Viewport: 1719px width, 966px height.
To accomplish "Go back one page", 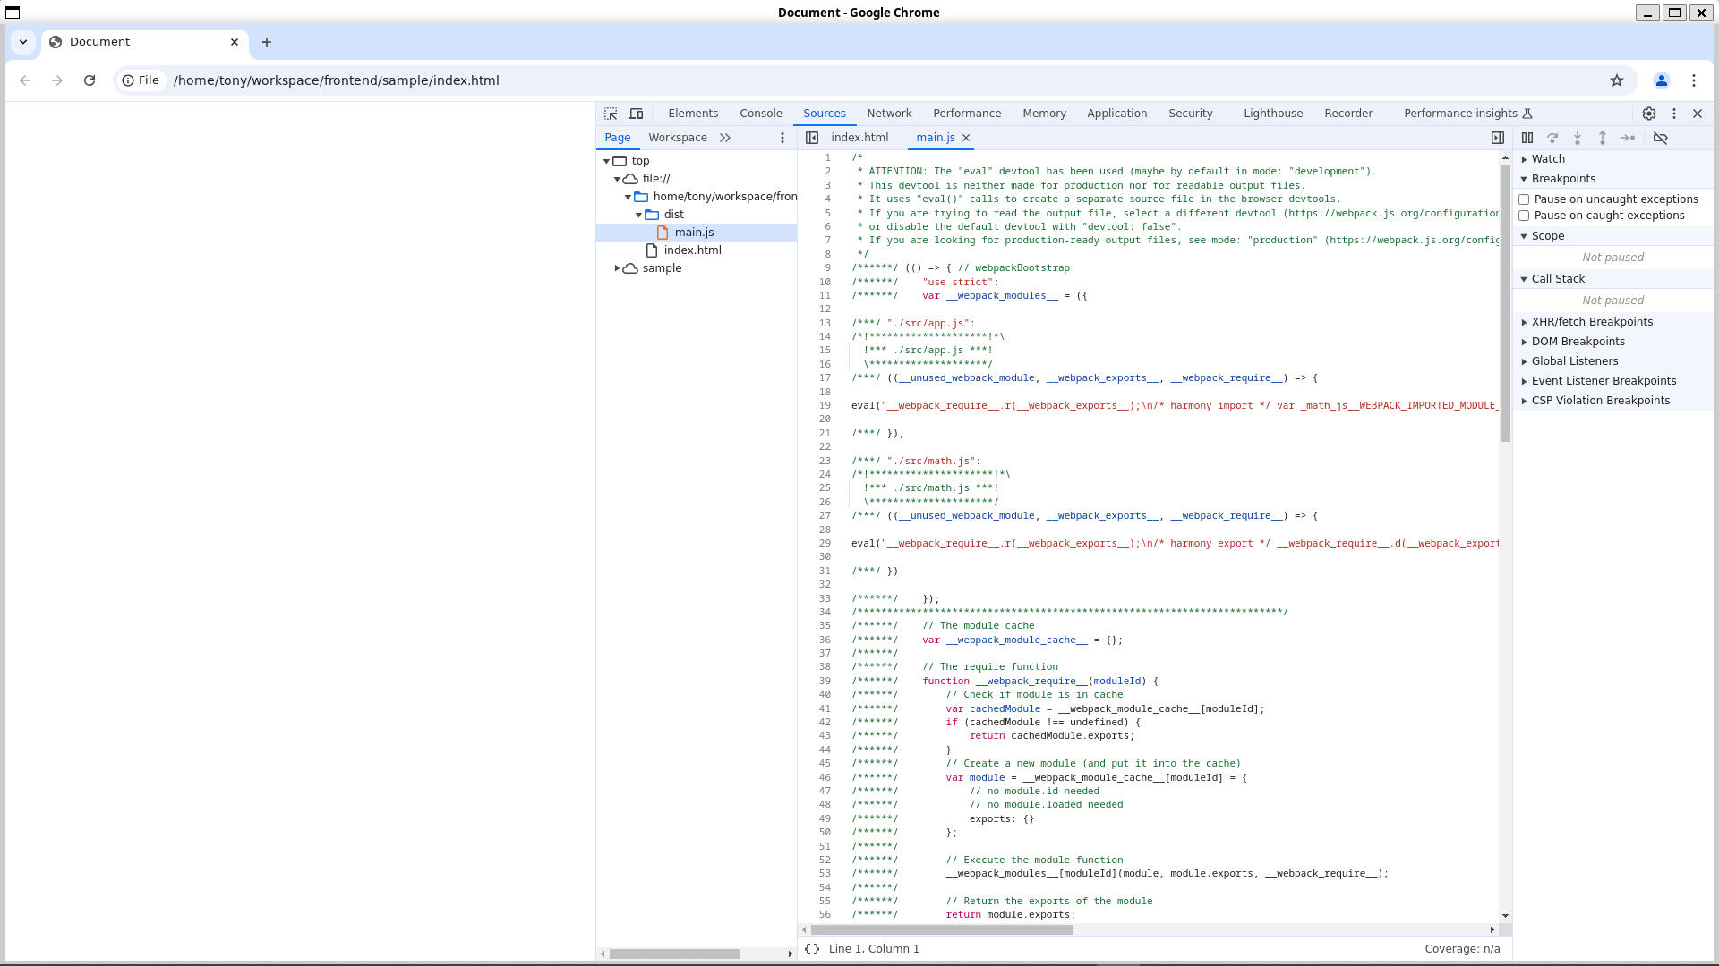I will point(25,80).
